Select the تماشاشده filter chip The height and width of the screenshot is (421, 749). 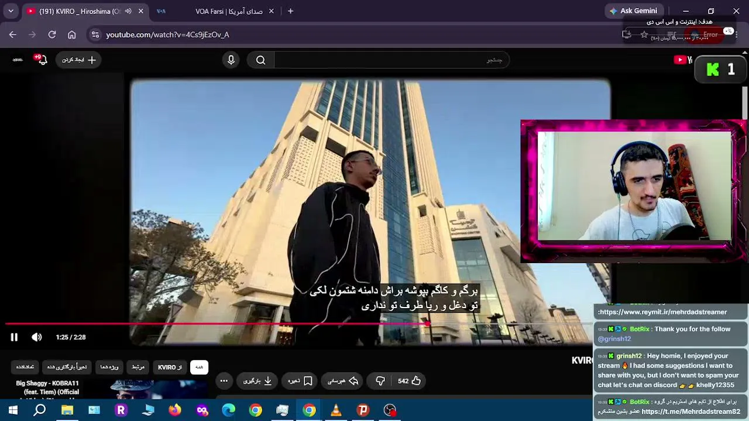(25, 367)
